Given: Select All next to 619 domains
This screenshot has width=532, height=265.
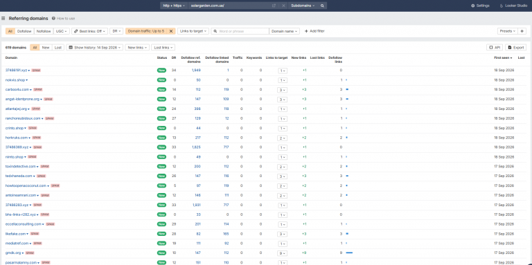Looking at the screenshot, I should tap(35, 48).
